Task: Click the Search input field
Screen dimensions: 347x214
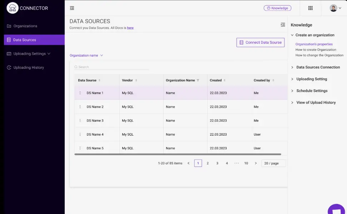Action: tap(113, 67)
